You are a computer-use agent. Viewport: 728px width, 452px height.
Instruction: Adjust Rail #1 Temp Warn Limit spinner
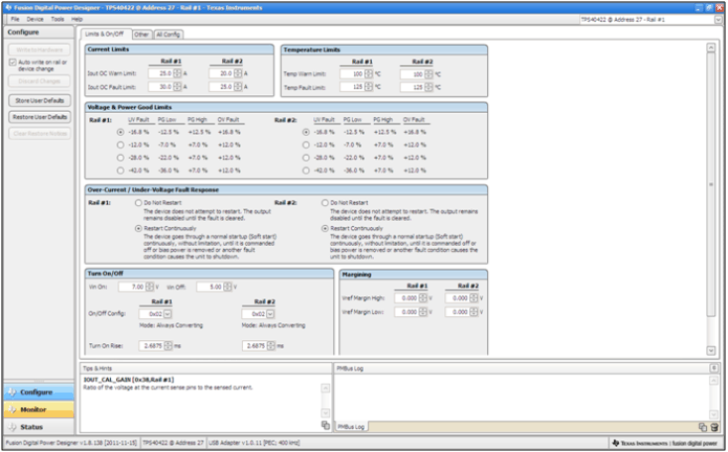point(369,73)
